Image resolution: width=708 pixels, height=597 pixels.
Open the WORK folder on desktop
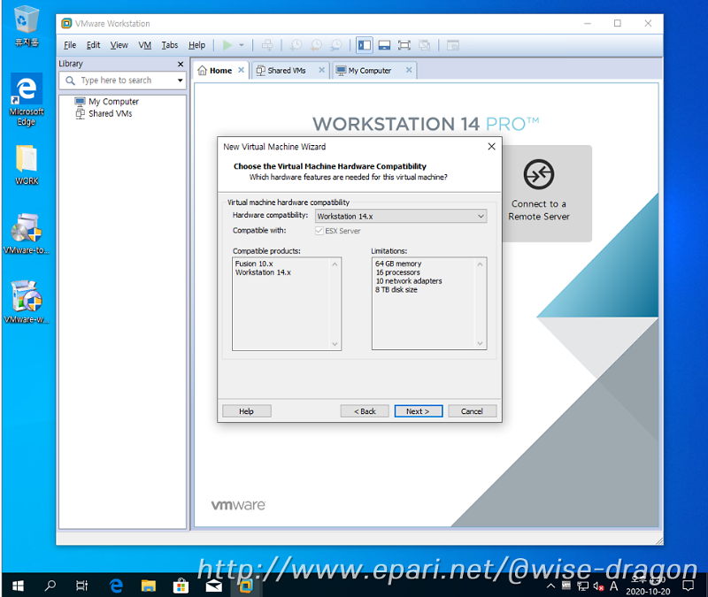tap(27, 165)
